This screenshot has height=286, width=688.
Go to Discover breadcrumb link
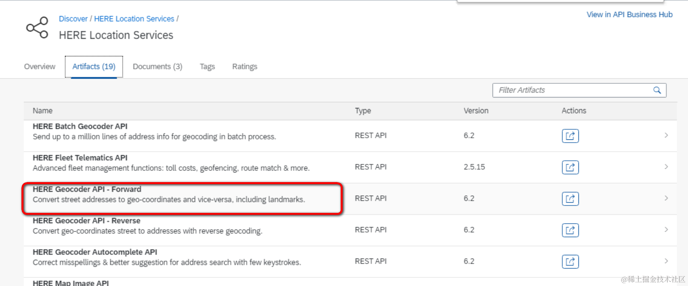point(73,19)
